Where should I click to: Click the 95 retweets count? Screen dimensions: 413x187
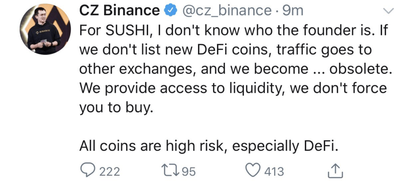(188, 172)
